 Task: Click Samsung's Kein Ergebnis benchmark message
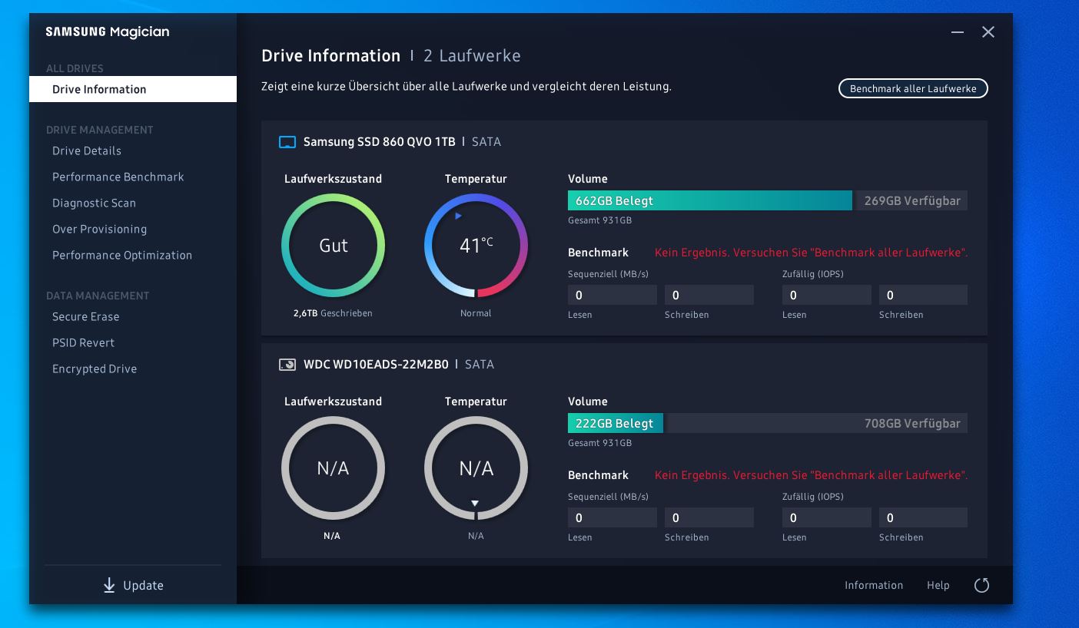(811, 253)
